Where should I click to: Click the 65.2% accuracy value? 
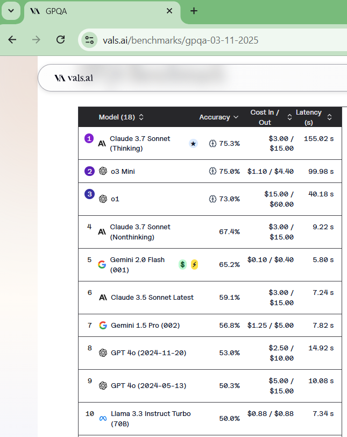point(229,264)
